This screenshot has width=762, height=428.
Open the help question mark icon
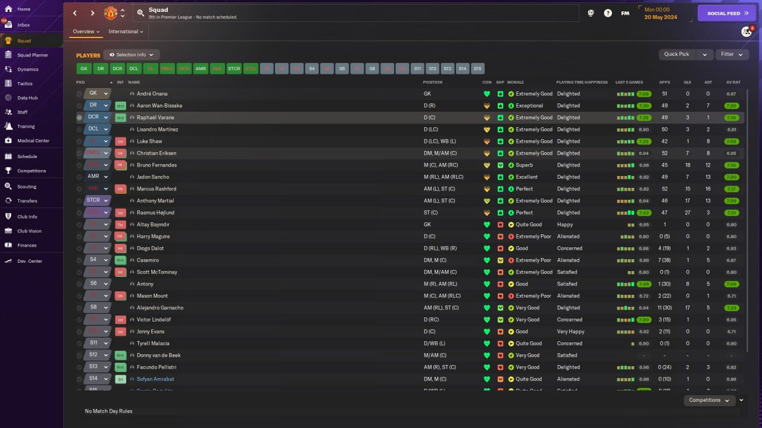coord(608,13)
